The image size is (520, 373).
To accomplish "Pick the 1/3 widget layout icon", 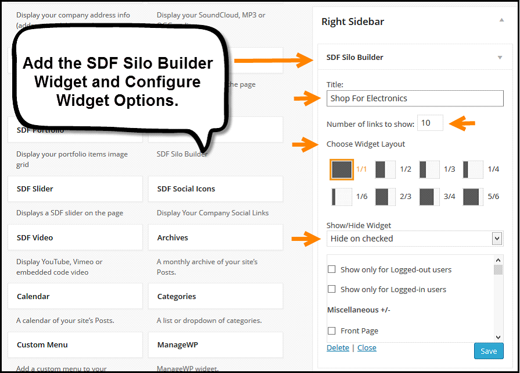I will click(429, 169).
